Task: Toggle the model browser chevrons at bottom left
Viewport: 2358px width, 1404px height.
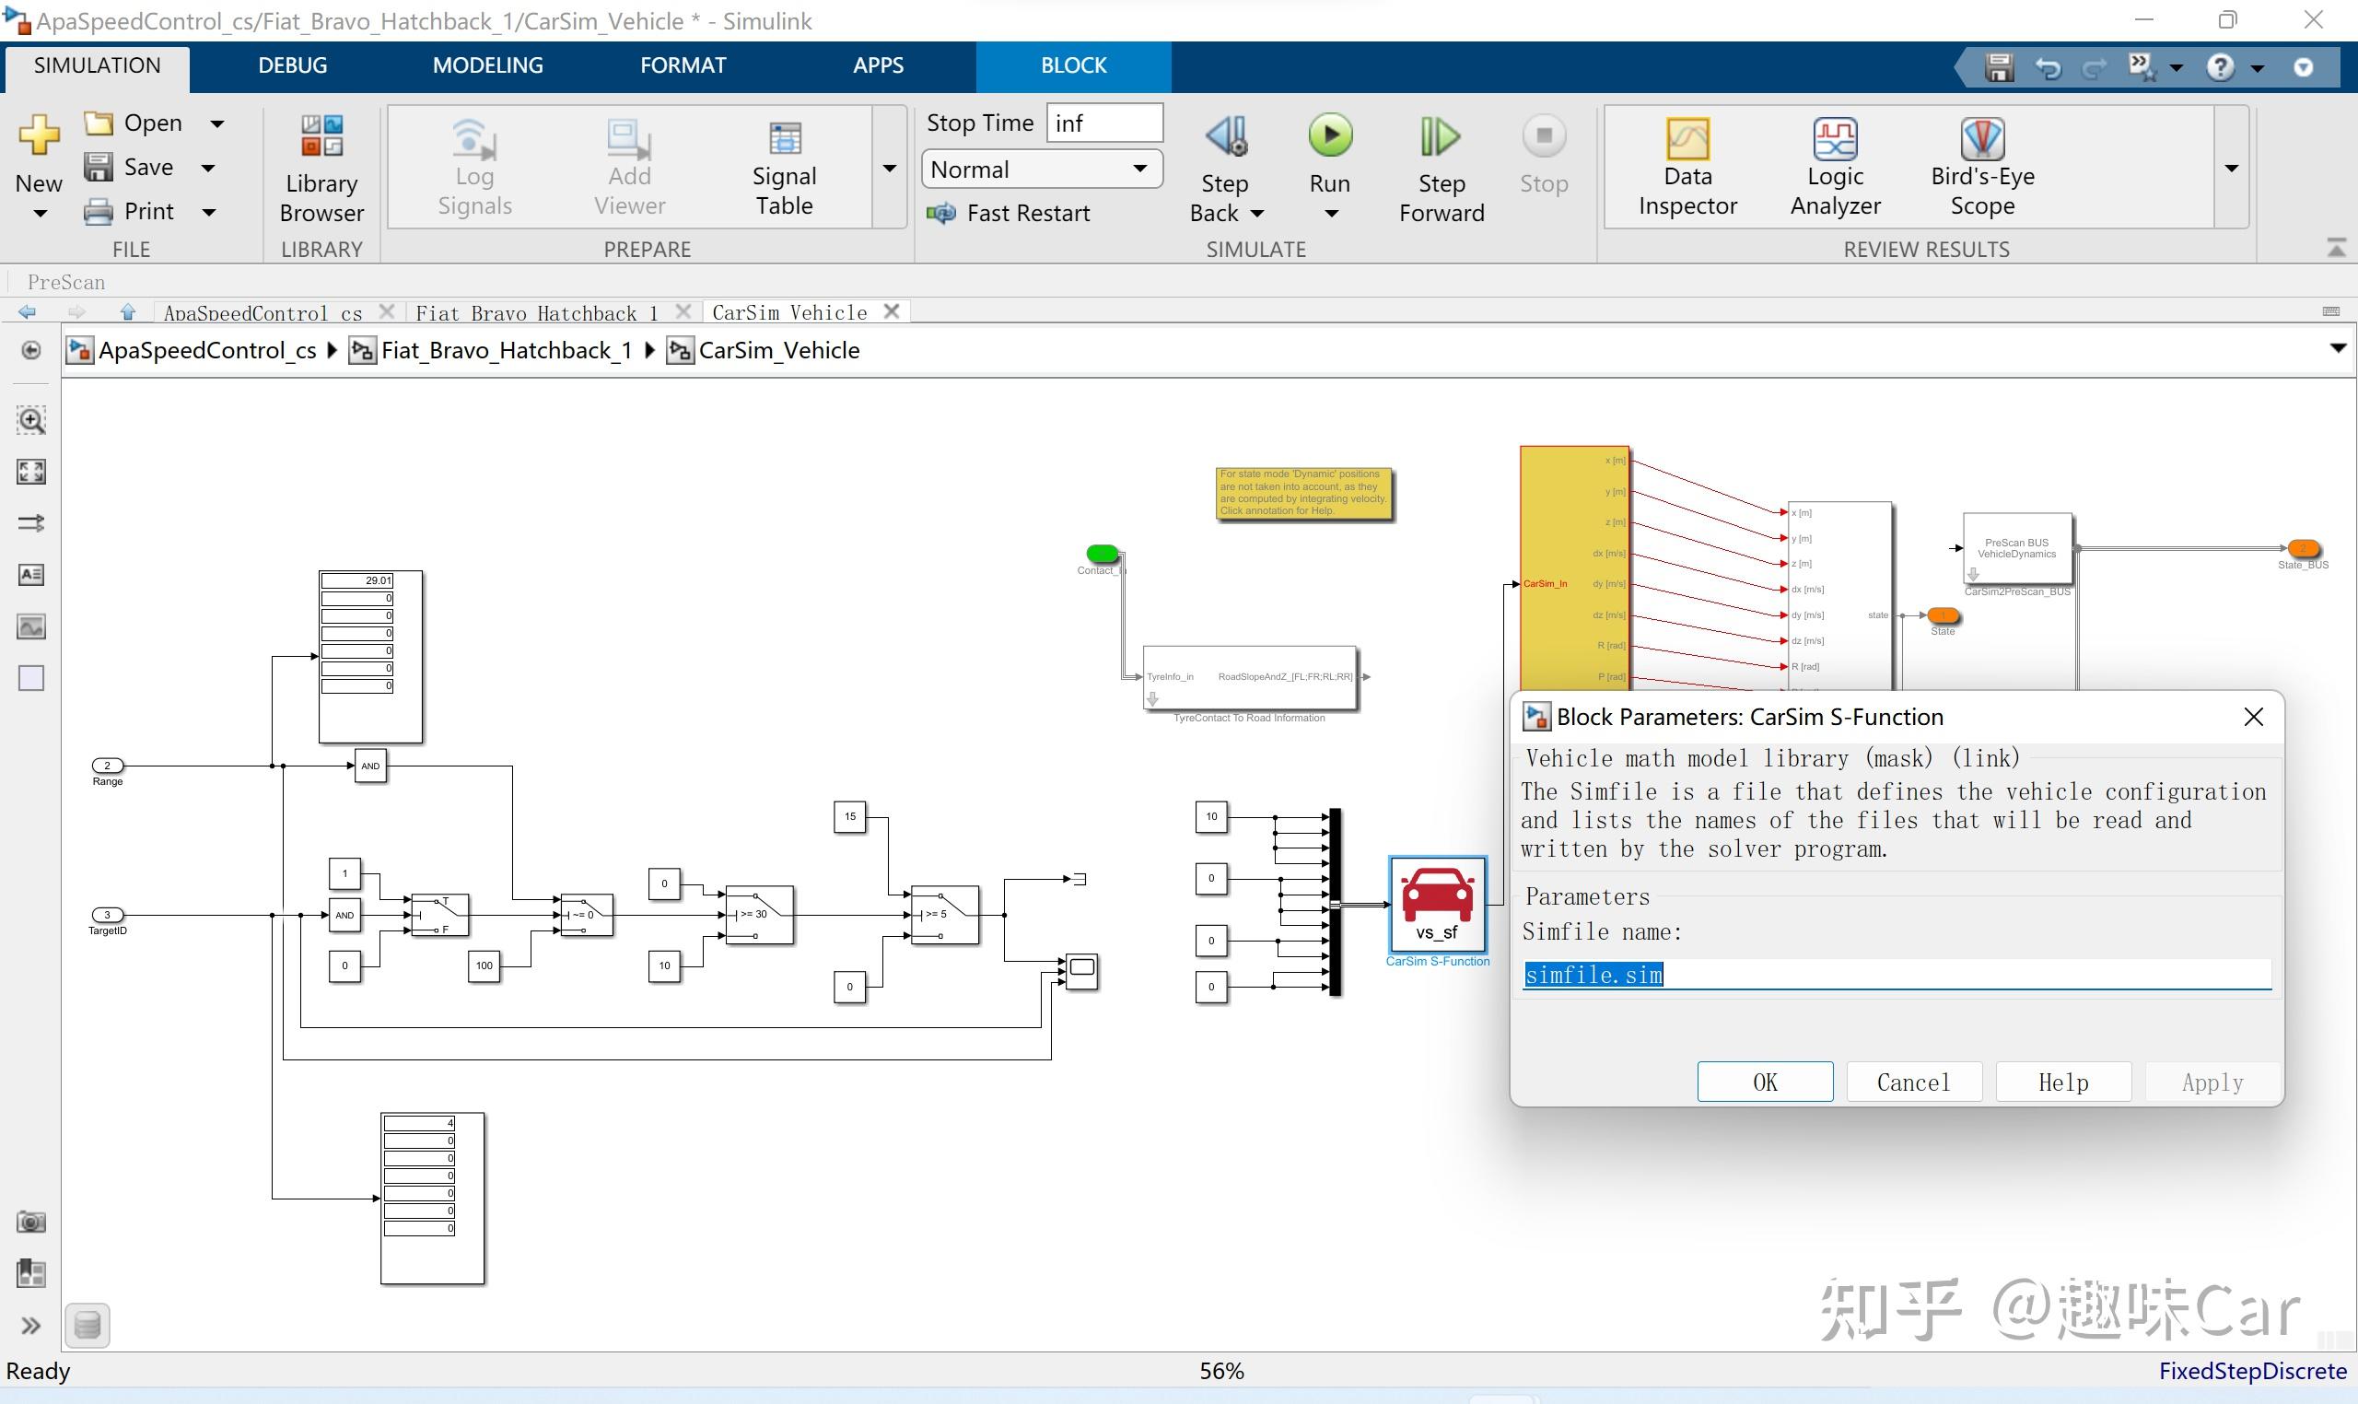Action: tap(31, 1326)
